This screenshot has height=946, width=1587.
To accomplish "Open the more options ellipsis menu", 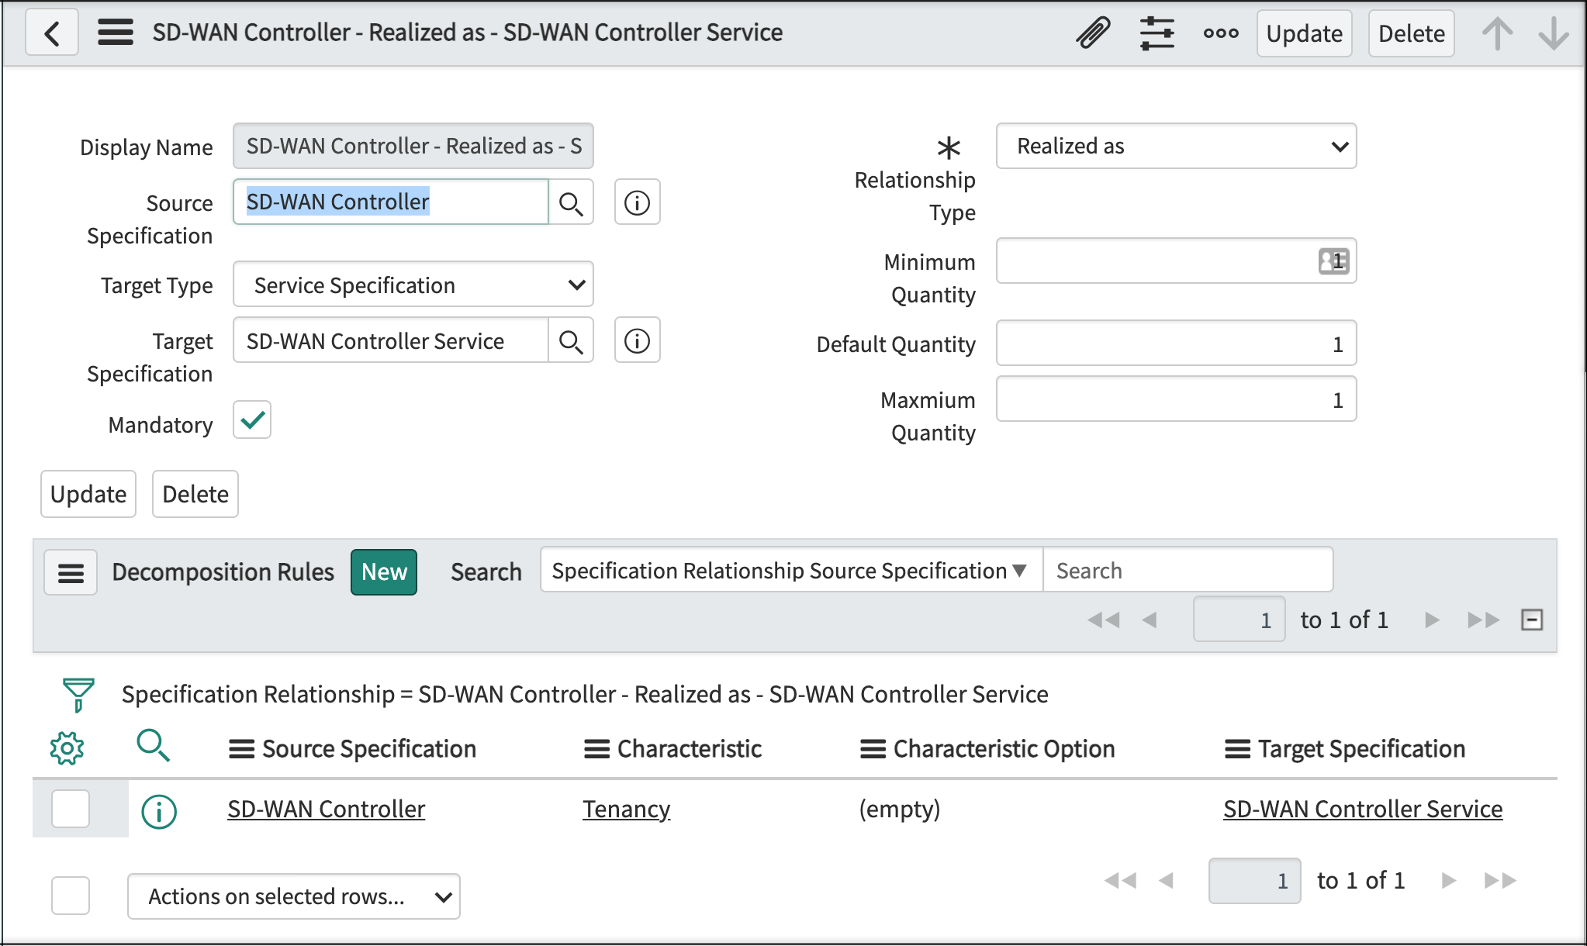I will [1221, 33].
